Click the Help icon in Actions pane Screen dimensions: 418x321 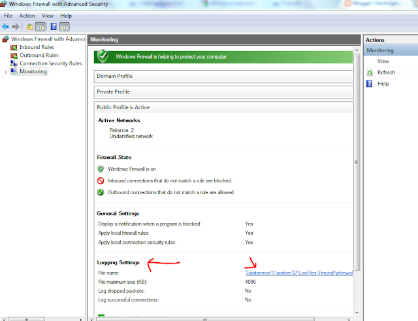pos(369,84)
